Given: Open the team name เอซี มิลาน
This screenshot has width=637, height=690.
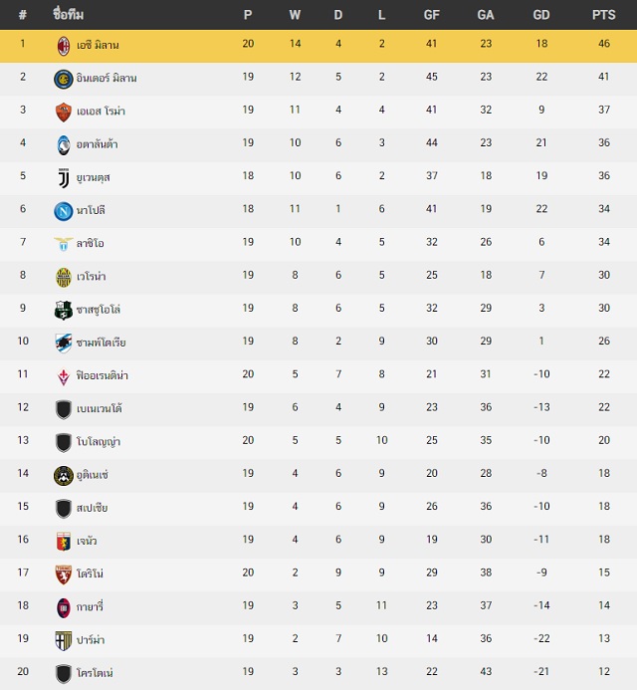Looking at the screenshot, I should (x=98, y=45).
